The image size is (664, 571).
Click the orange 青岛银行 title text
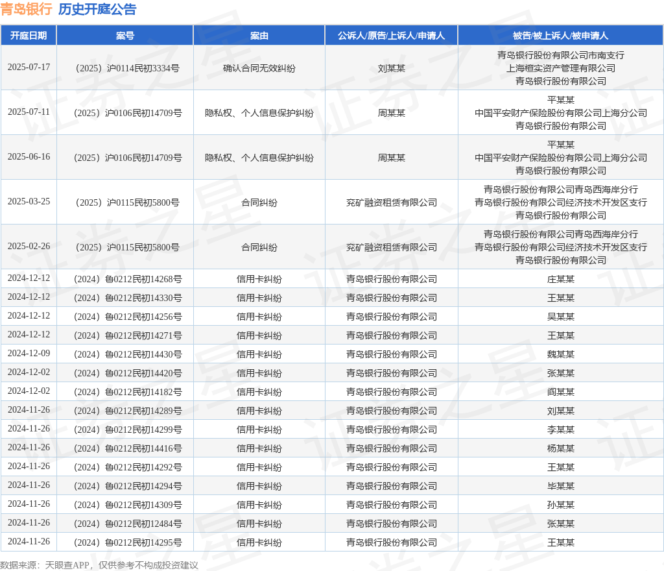(26, 9)
